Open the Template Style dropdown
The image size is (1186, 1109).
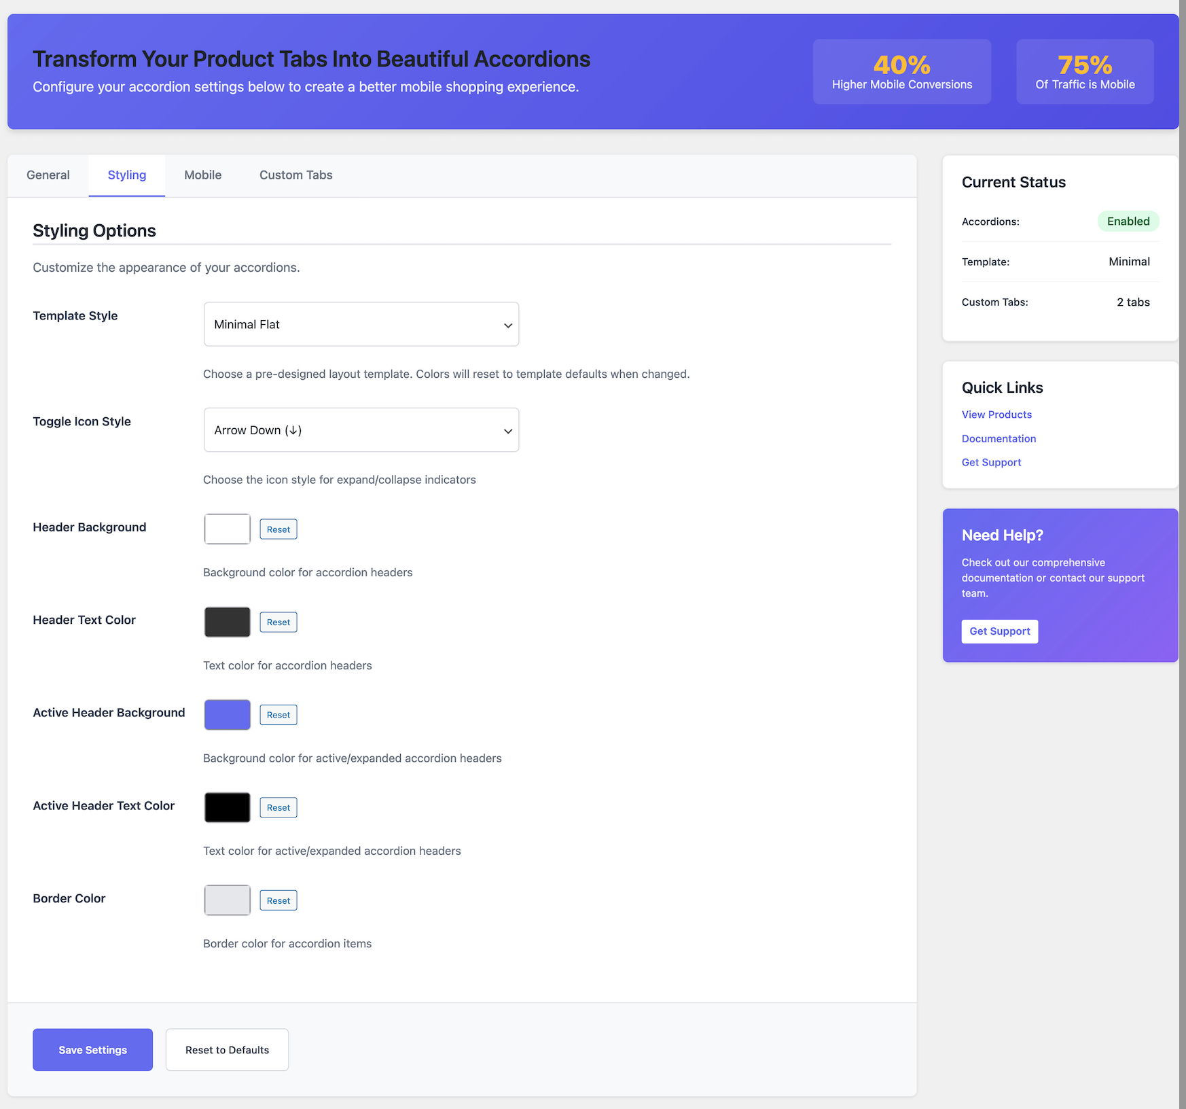click(x=361, y=324)
